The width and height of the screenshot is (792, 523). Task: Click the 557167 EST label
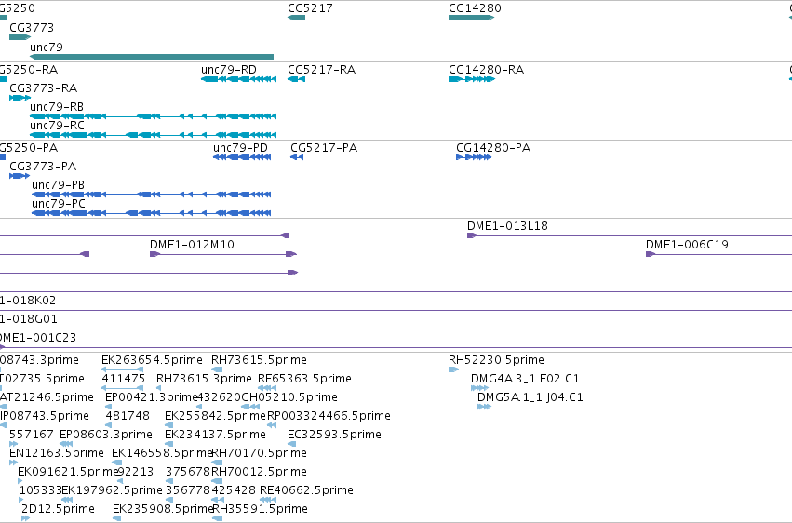coord(32,435)
